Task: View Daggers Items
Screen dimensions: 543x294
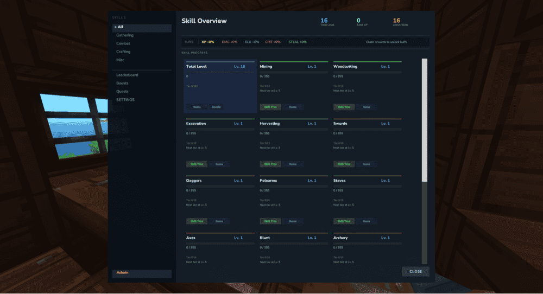Action: pos(219,221)
